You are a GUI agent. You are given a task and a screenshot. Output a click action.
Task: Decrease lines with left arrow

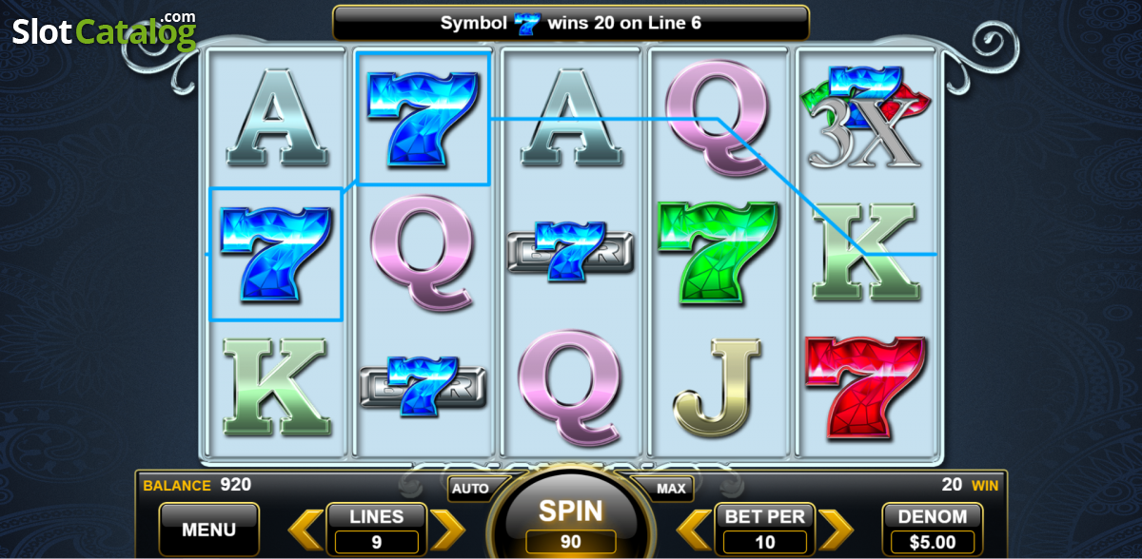[x=305, y=530]
